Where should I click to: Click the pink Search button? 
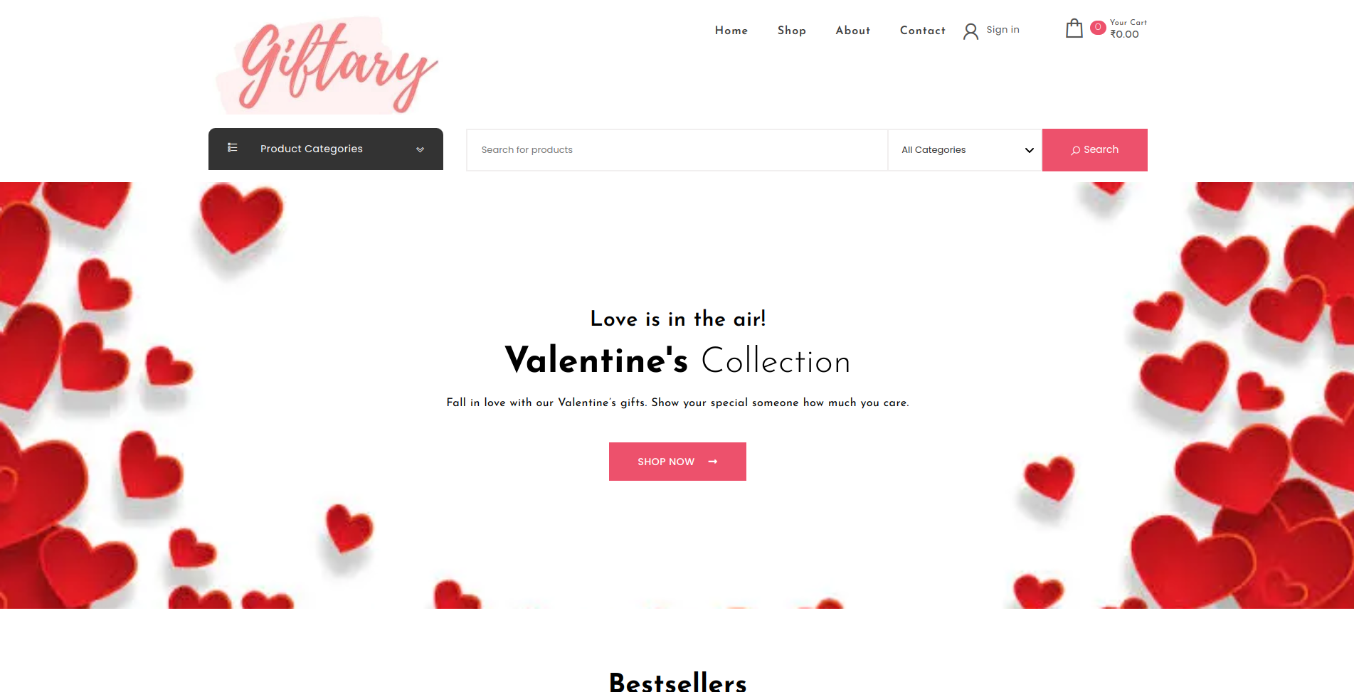[1095, 150]
